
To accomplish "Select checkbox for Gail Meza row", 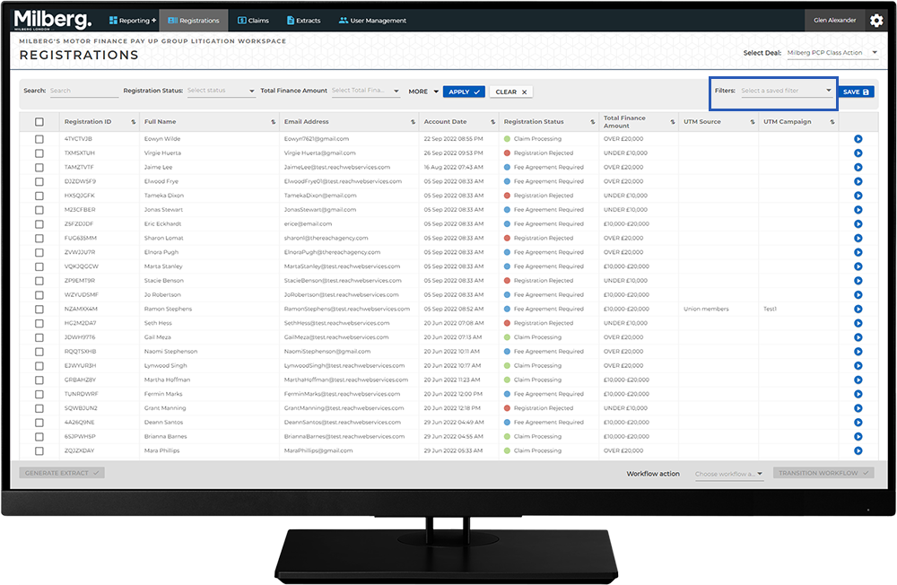I will point(39,337).
